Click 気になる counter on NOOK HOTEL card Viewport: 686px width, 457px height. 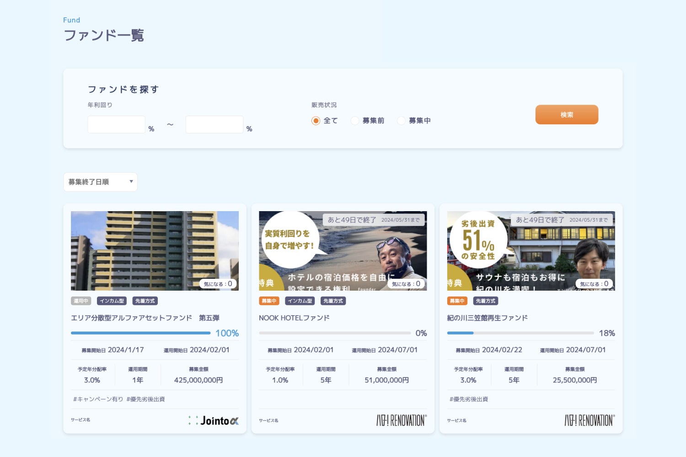406,284
